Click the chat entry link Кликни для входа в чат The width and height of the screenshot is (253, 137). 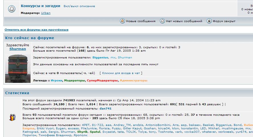pos(121,73)
